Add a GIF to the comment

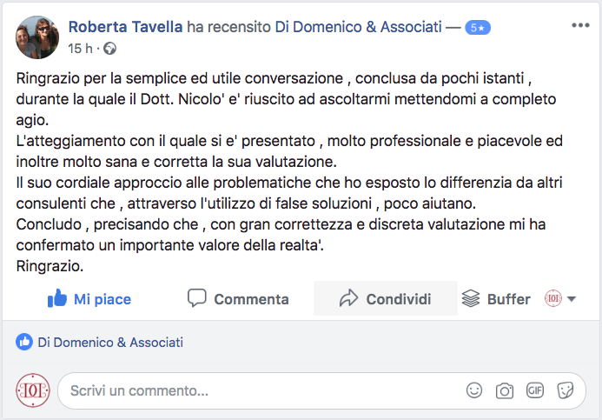(535, 390)
